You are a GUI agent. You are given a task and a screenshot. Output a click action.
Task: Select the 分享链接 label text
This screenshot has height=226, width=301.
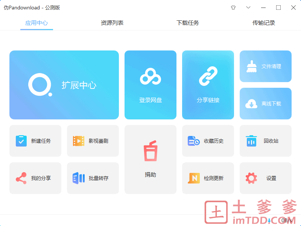pyautogui.click(x=208, y=100)
